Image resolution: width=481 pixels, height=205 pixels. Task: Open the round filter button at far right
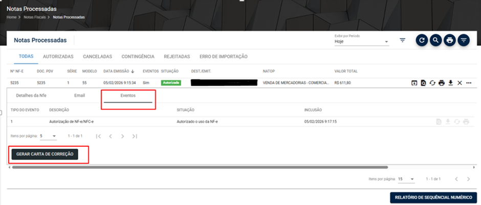[x=464, y=40]
